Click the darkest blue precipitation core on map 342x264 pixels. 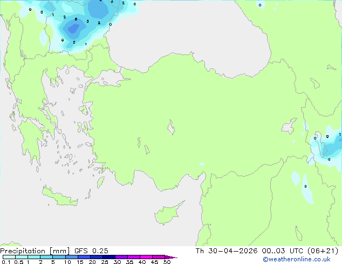73,29
